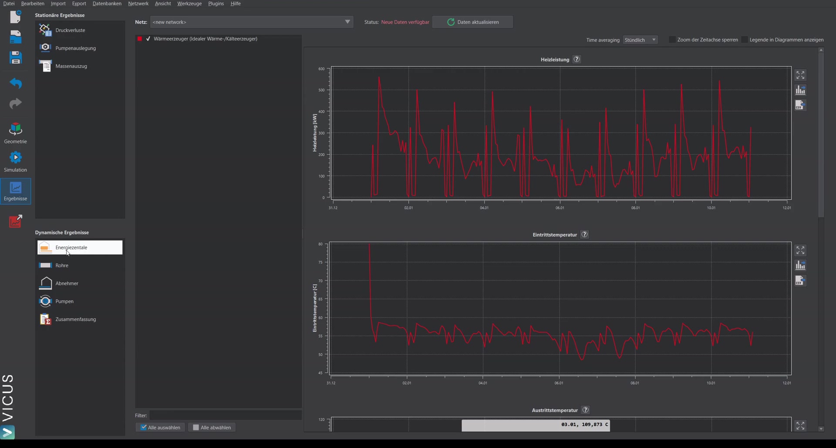Open the Bearbeiten menu
The image size is (836, 448).
33,3
